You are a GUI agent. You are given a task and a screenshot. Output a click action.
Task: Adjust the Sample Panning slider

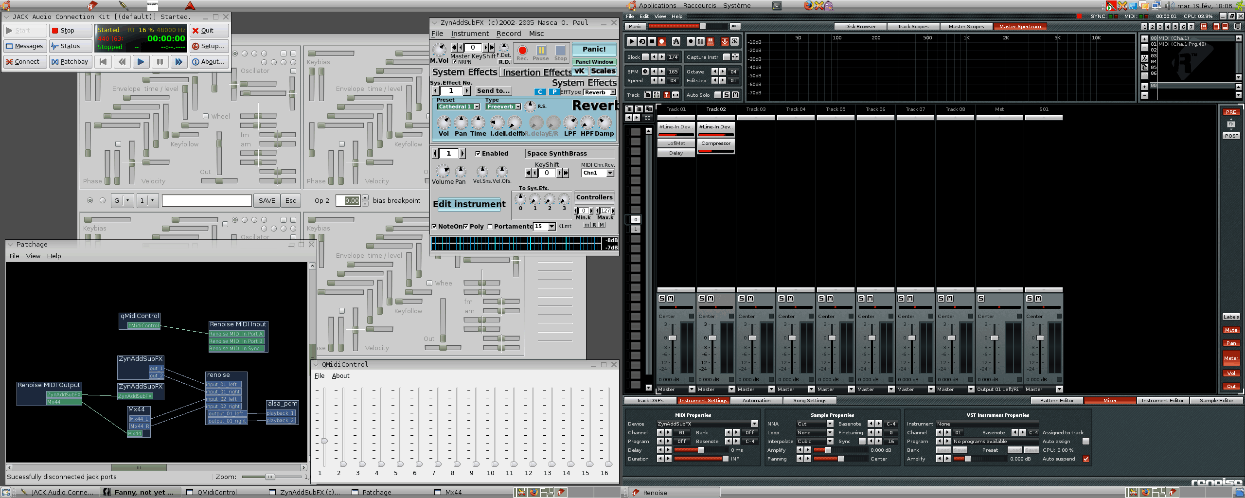pos(840,459)
